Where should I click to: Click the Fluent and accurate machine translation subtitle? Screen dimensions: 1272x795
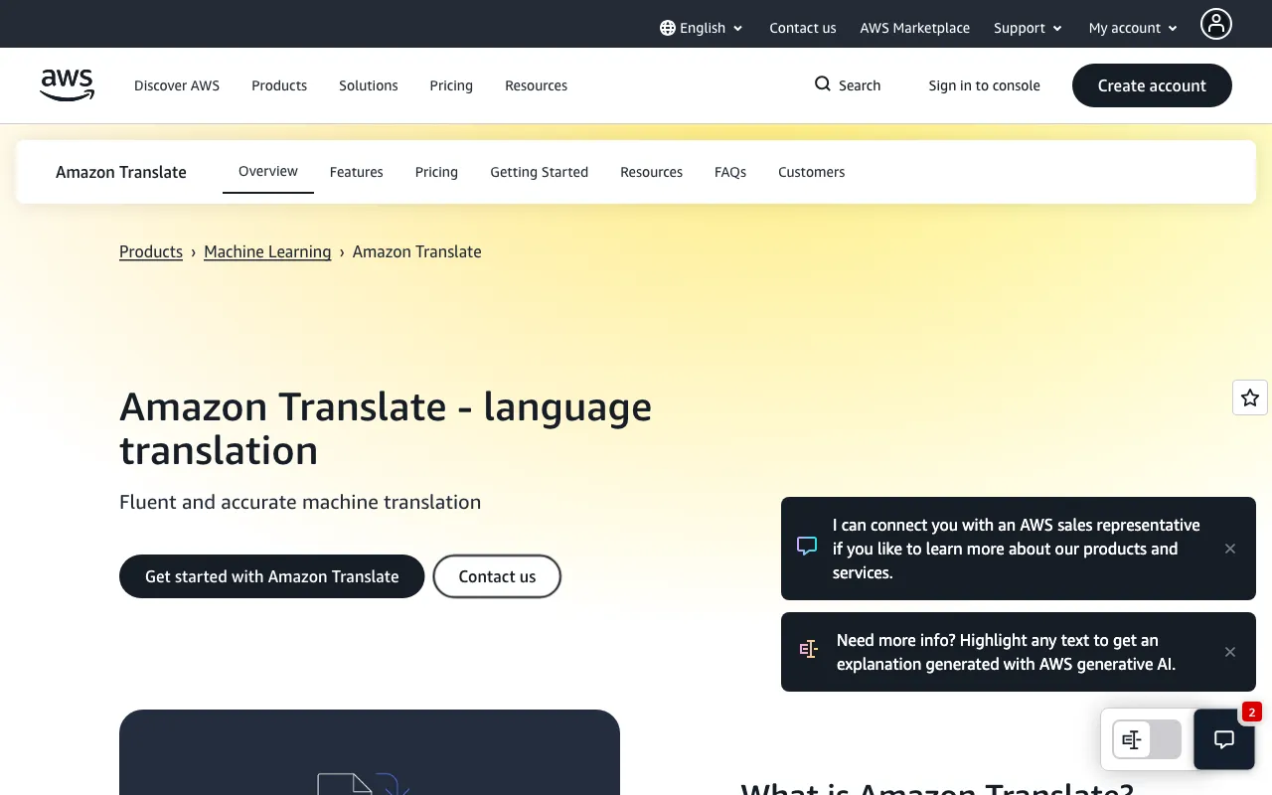[x=300, y=502]
